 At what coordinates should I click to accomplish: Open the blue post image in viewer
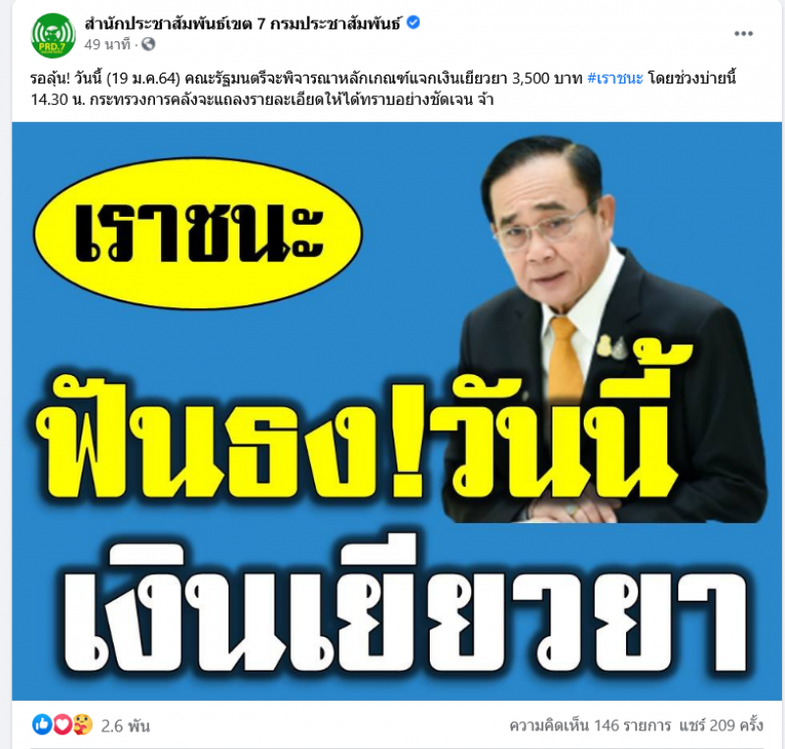pos(396,411)
